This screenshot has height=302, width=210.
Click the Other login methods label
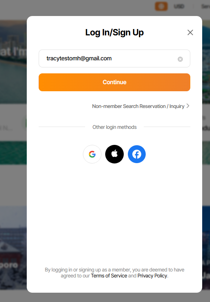(114, 127)
